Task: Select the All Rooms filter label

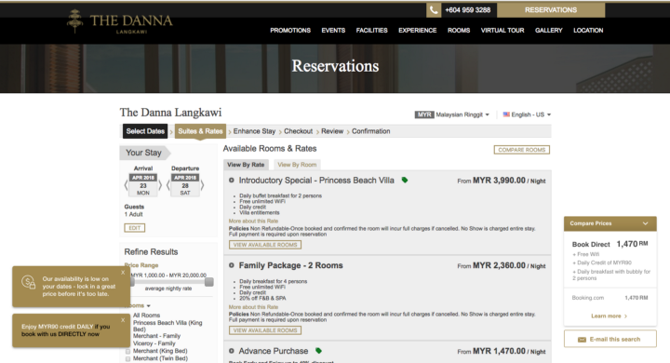Action: point(147,316)
